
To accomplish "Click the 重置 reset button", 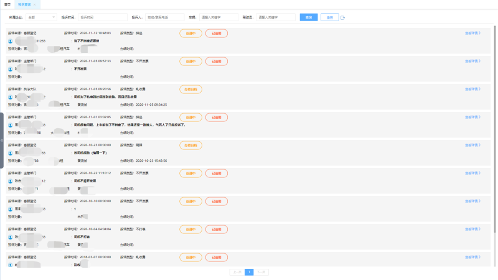I will [329, 17].
